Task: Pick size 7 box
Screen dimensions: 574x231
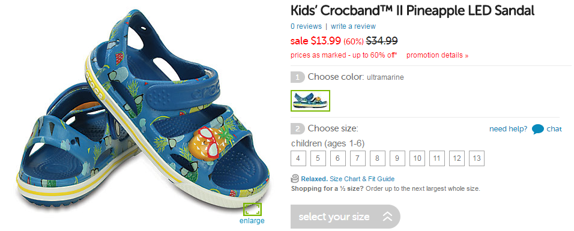Action: (x=358, y=158)
